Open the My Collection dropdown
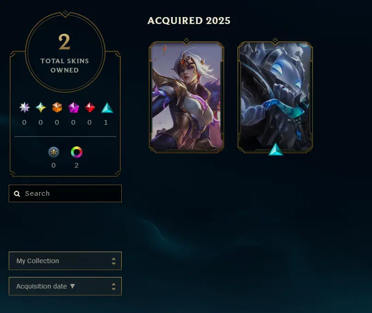Screen dimensions: 372x313 point(65,261)
